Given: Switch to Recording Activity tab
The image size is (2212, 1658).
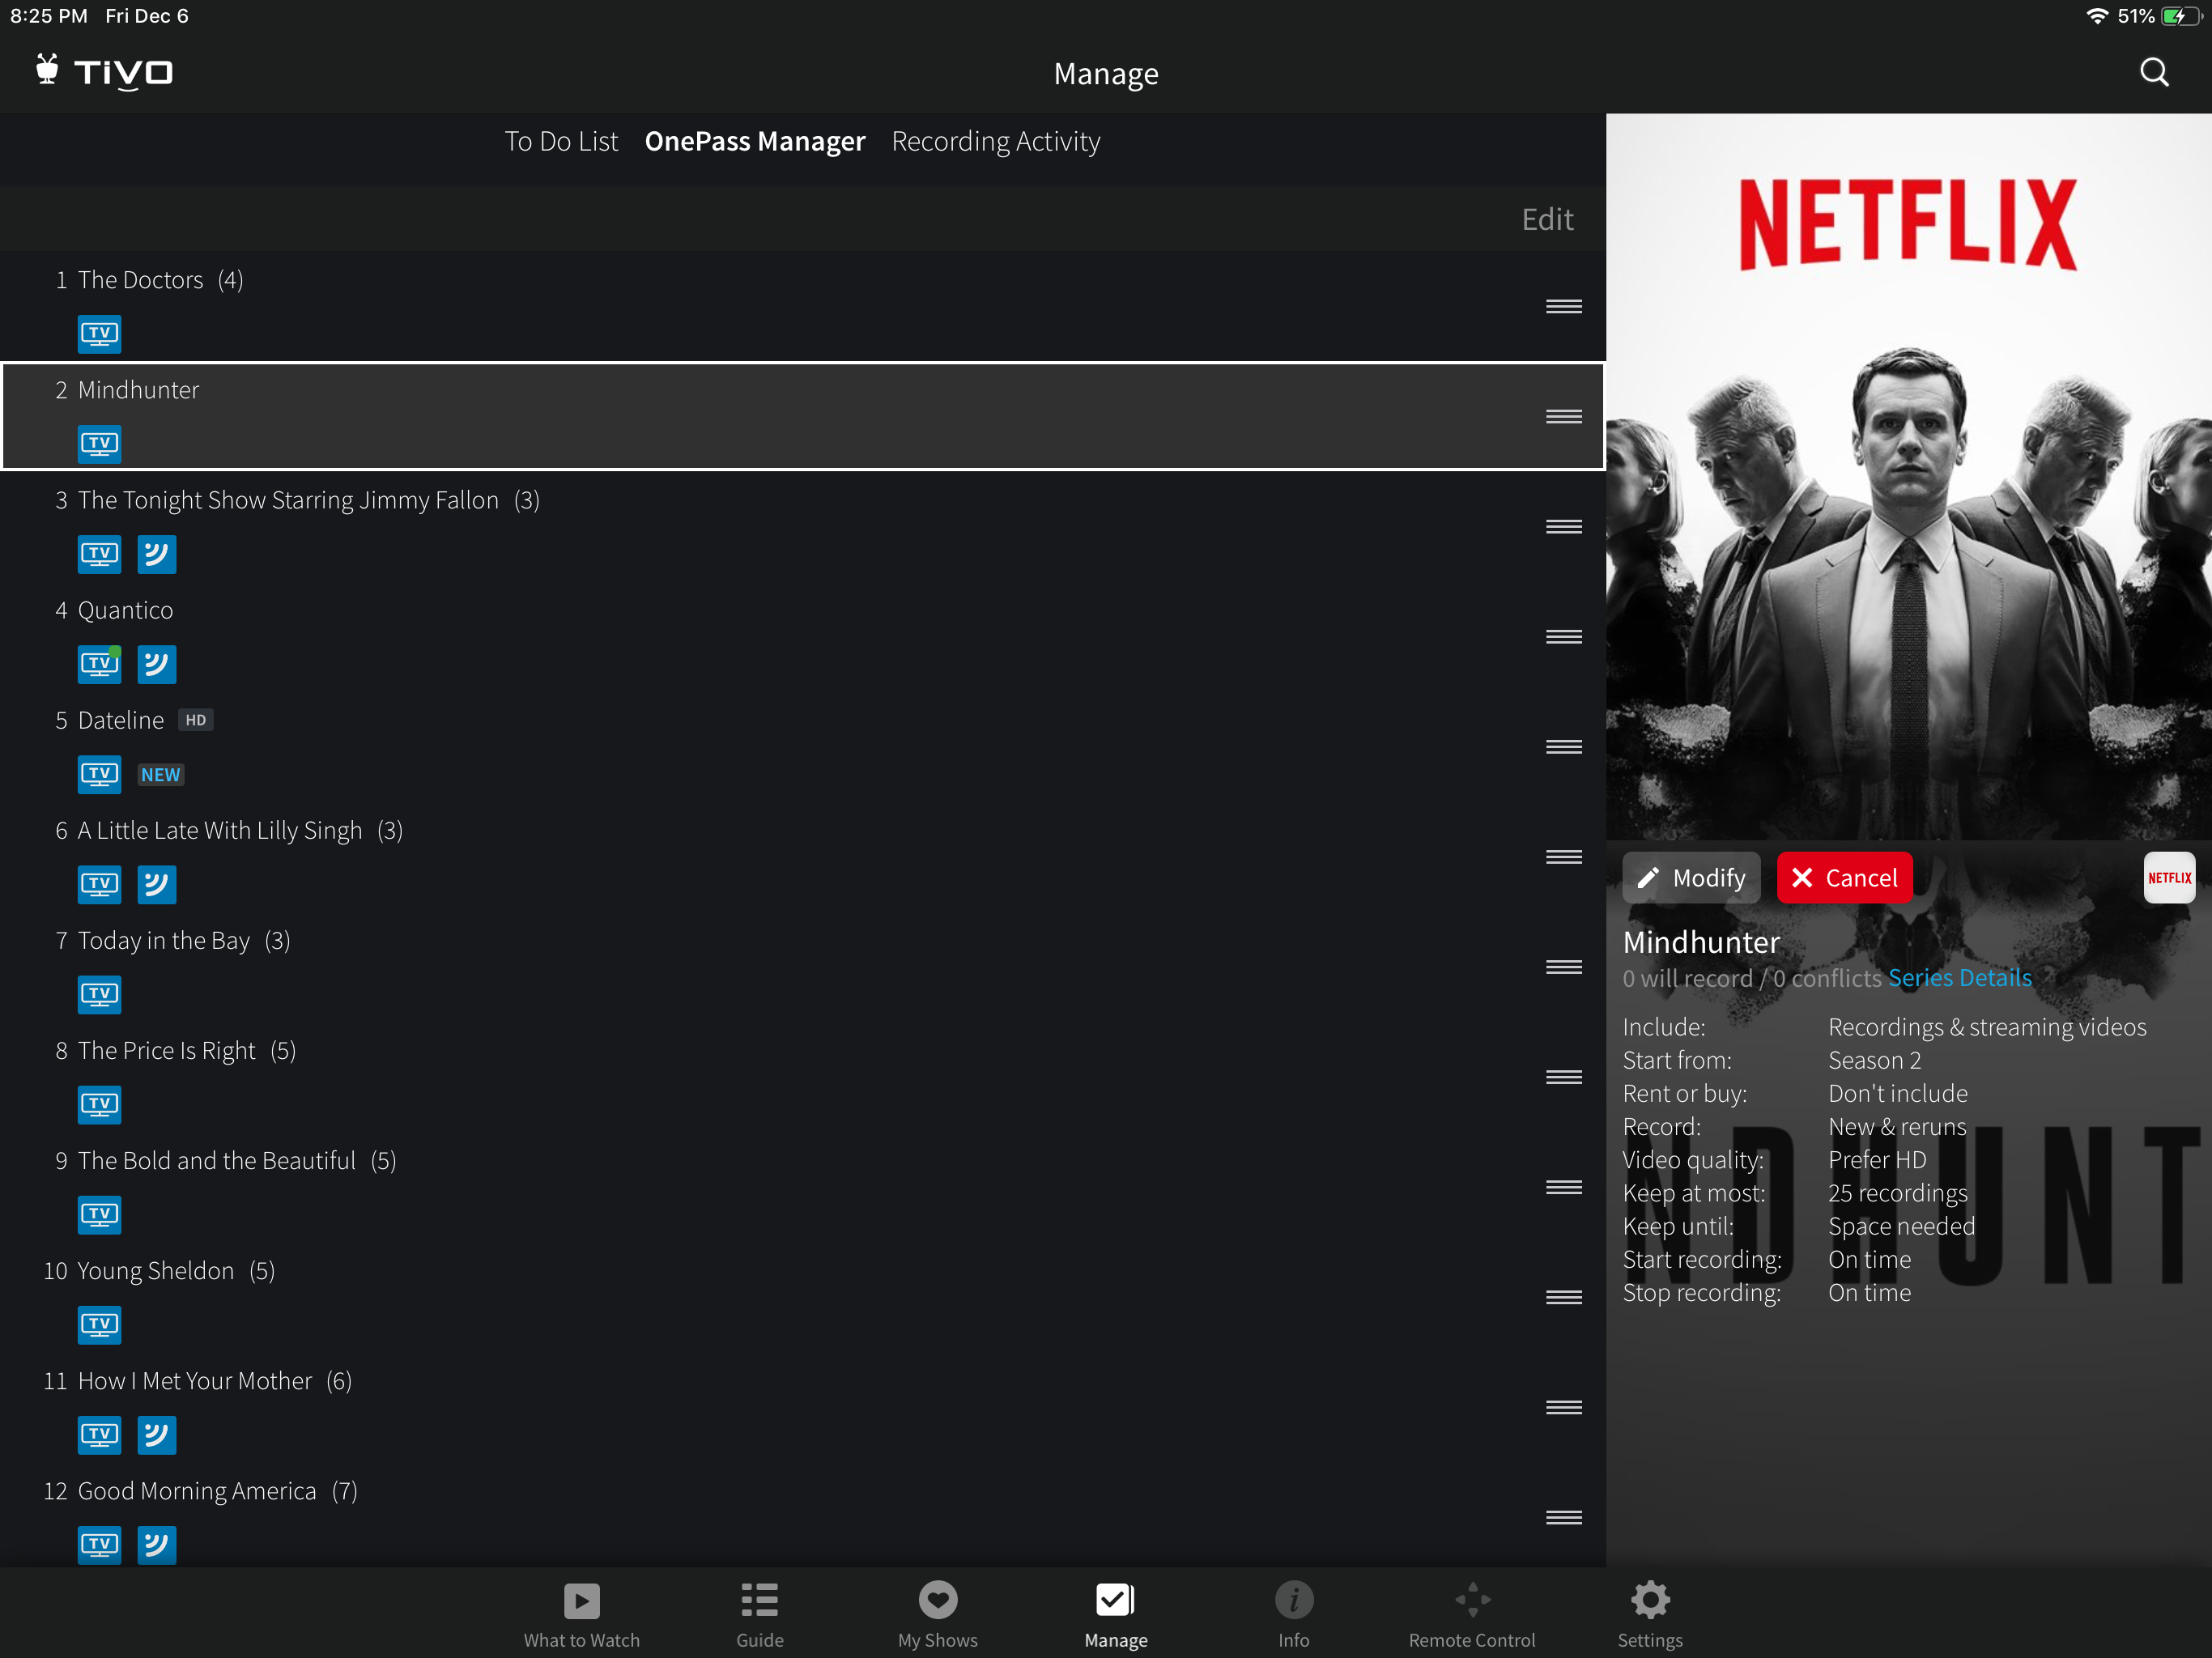Looking at the screenshot, I should point(995,141).
